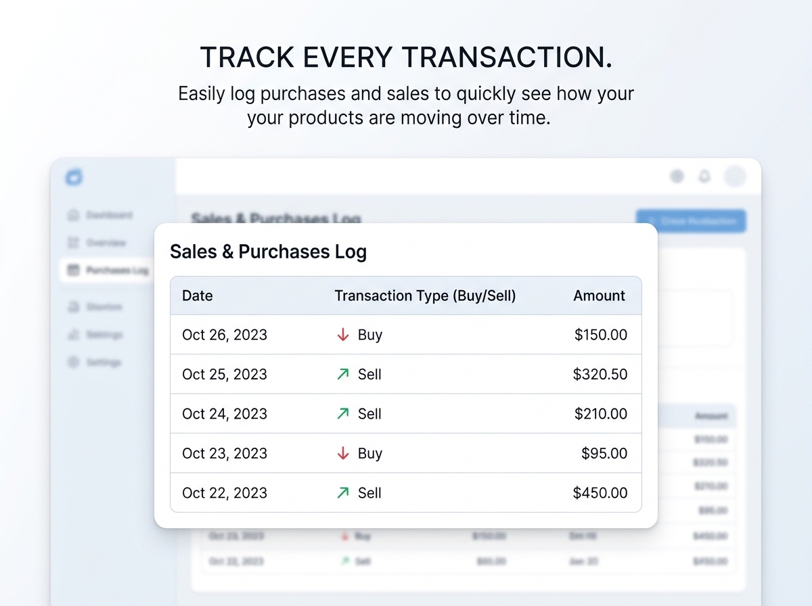Click the red Buy arrow for Oct 26
Viewport: 812px width, 606px height.
point(343,335)
